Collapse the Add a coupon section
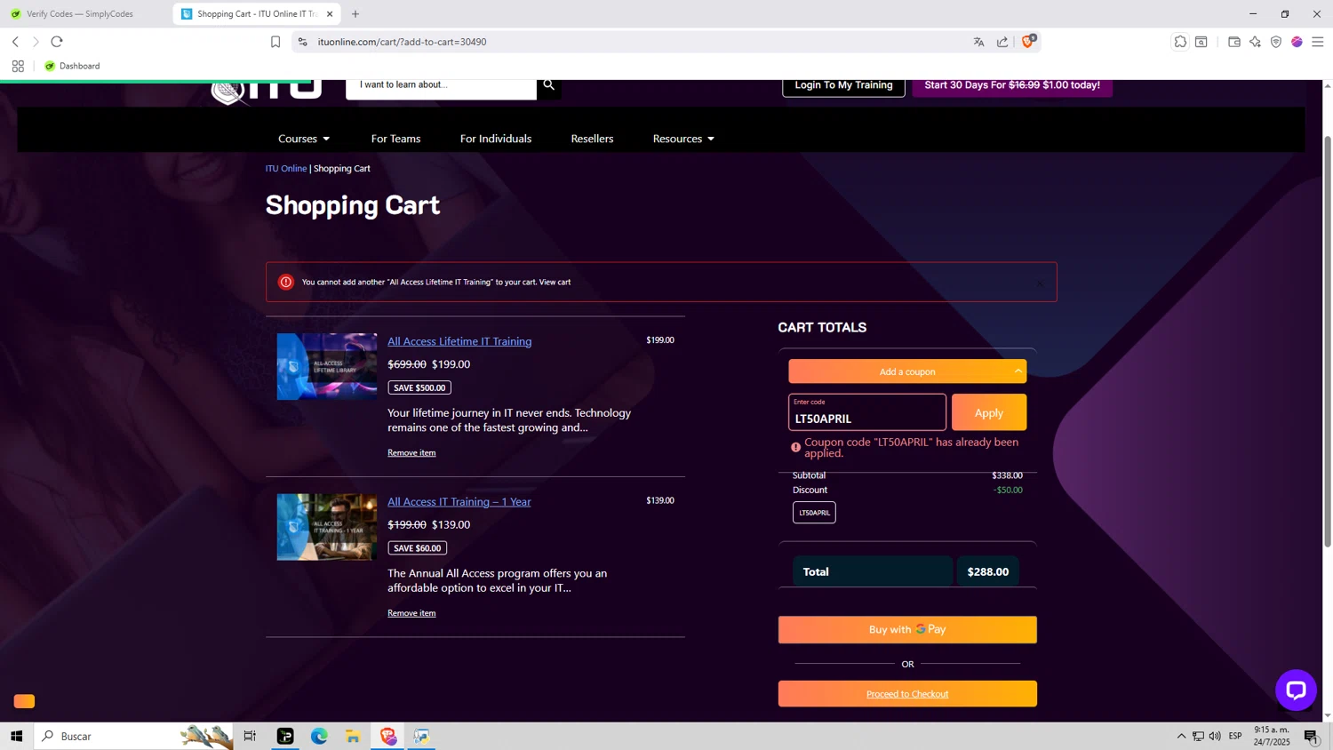Image resolution: width=1333 pixels, height=750 pixels. coord(907,371)
